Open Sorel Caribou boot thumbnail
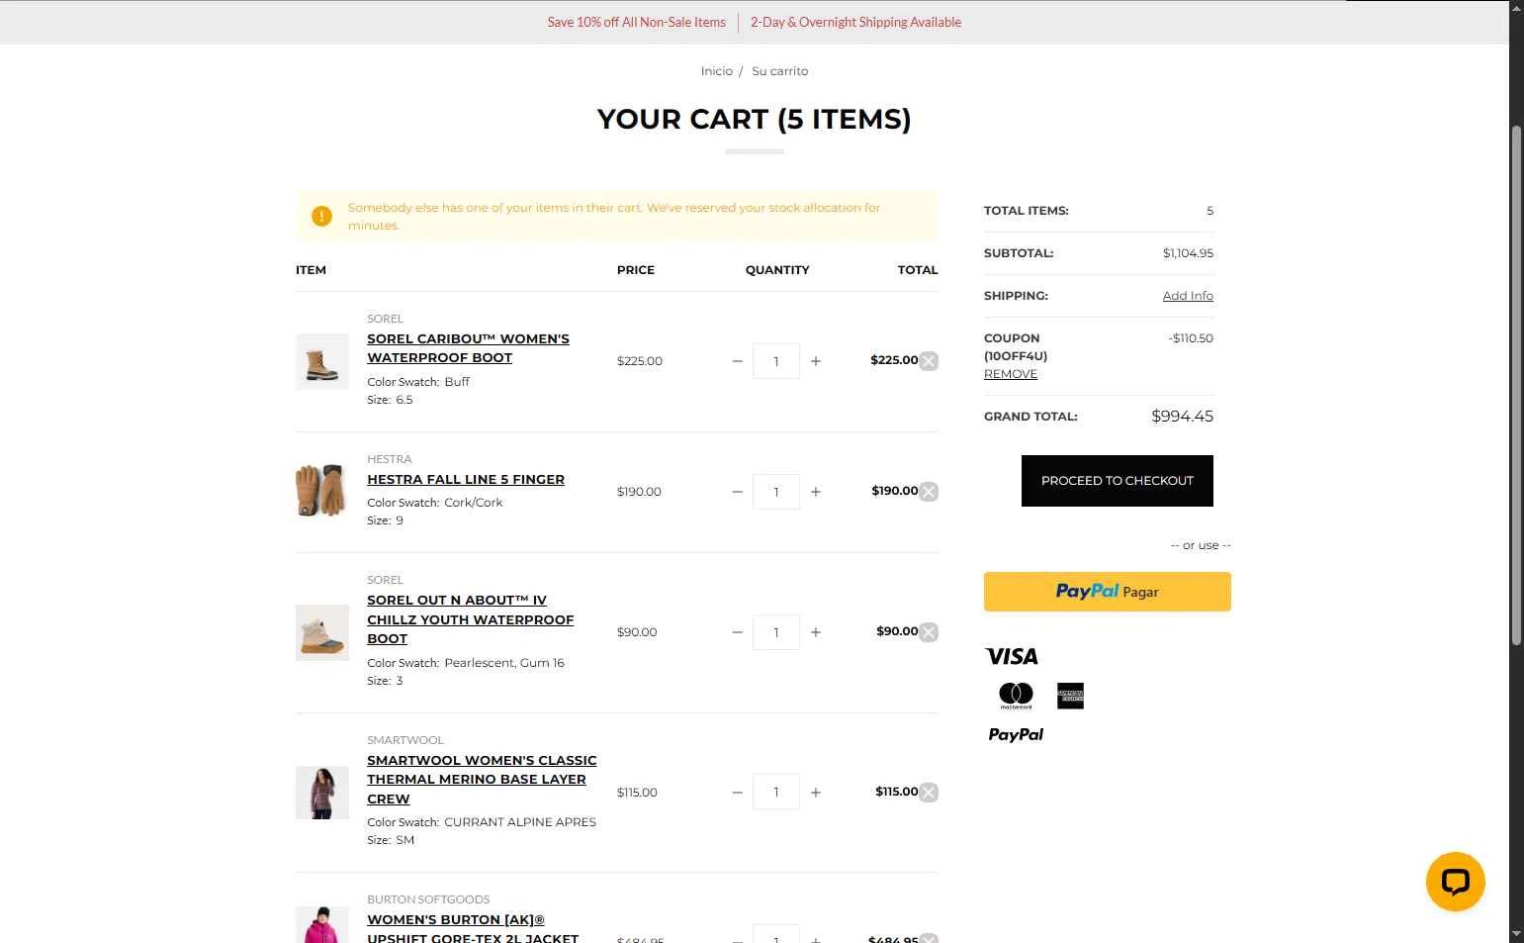 (322, 361)
